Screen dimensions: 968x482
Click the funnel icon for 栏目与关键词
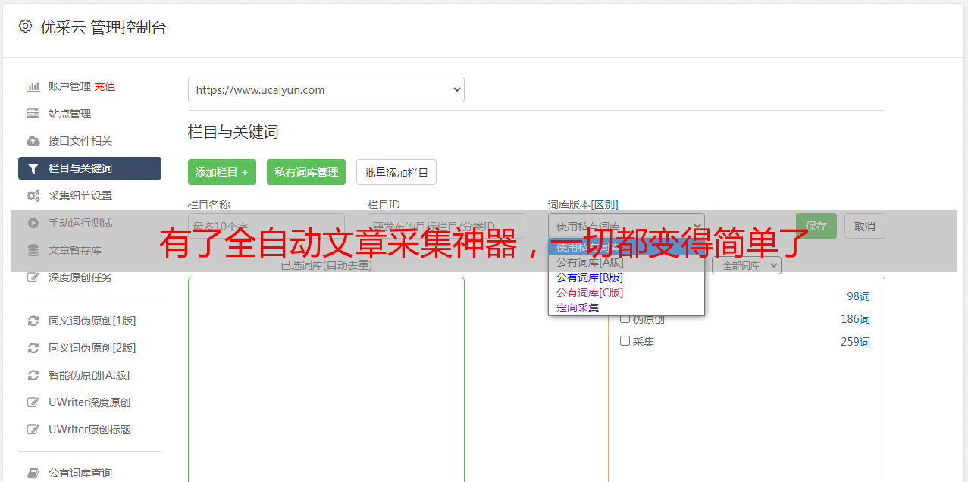click(33, 168)
